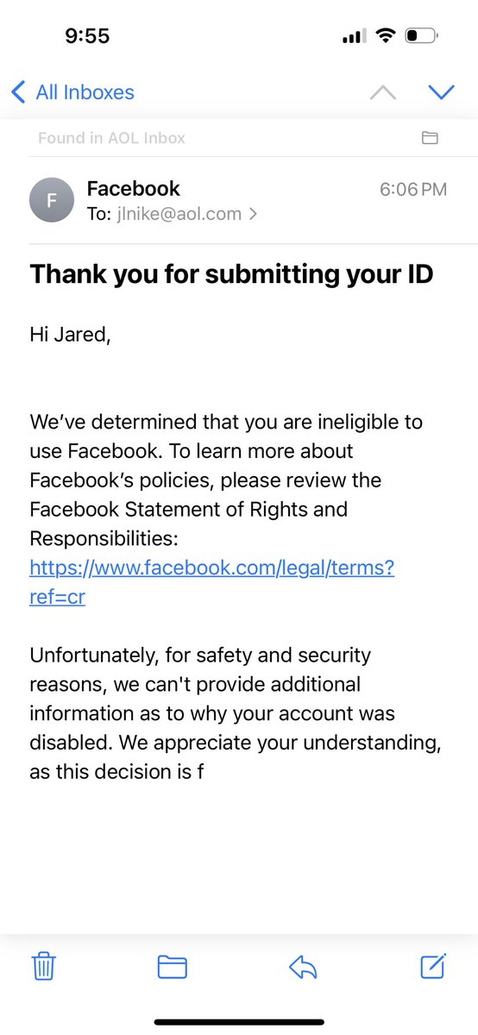The image size is (478, 1035).
Task: Tap the Wi-Fi icon in status bar
Action: pos(386,36)
